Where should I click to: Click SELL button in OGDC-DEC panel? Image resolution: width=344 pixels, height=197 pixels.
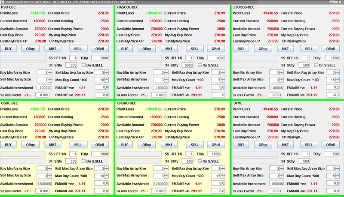(78, 145)
